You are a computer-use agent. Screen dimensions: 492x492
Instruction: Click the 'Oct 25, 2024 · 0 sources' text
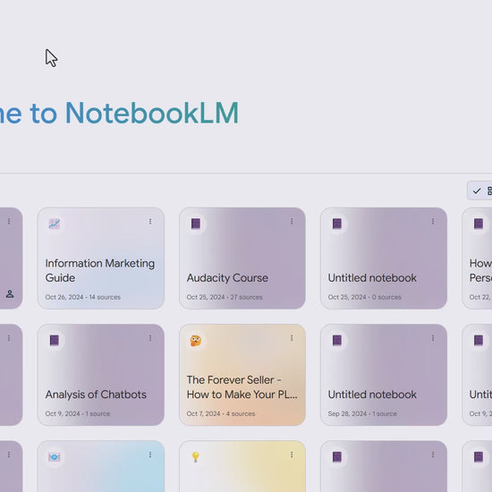[365, 297]
